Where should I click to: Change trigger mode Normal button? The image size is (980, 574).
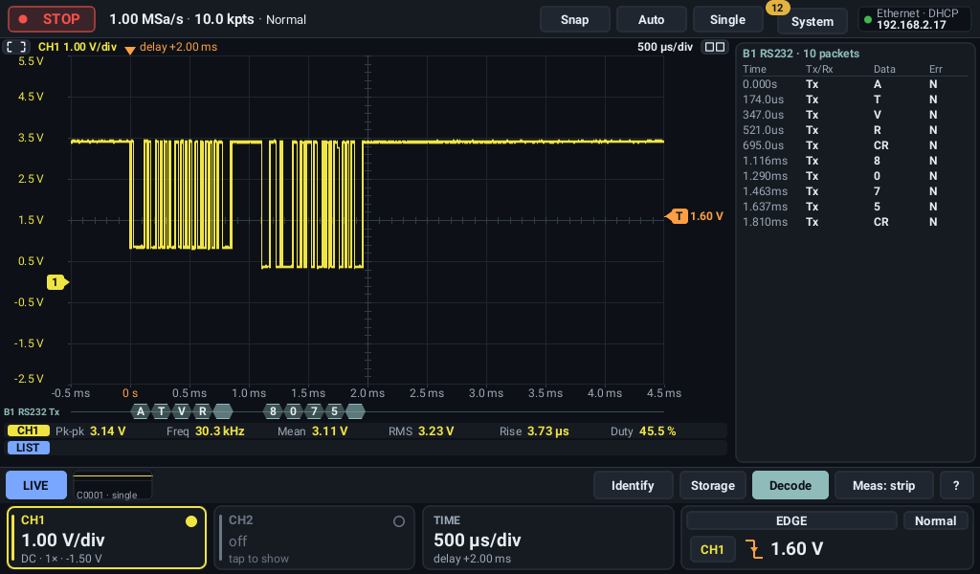936,521
